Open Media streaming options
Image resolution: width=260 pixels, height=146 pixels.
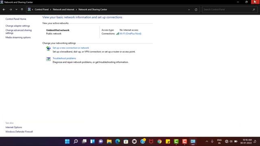click(18, 37)
